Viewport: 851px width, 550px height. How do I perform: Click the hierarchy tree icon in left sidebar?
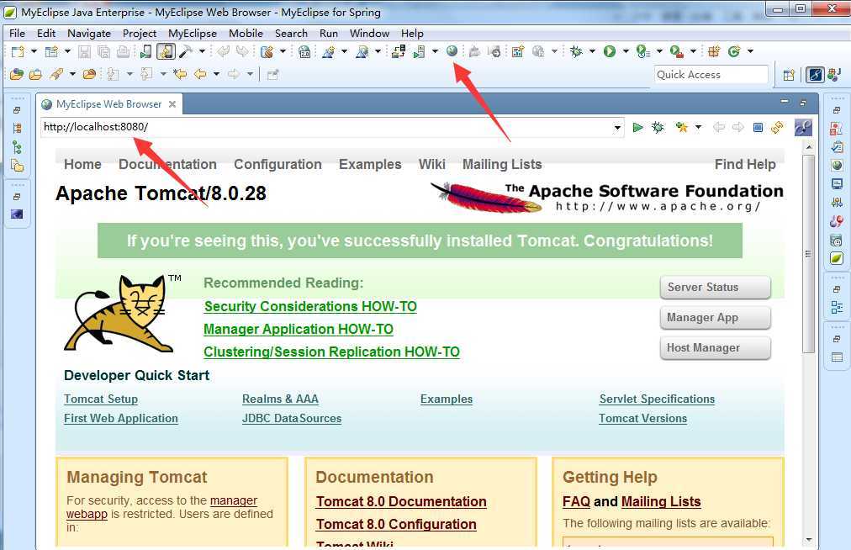(x=17, y=147)
